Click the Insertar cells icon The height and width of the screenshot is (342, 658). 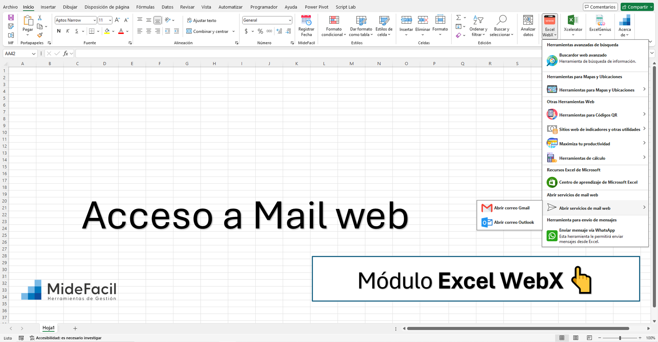[x=406, y=20]
